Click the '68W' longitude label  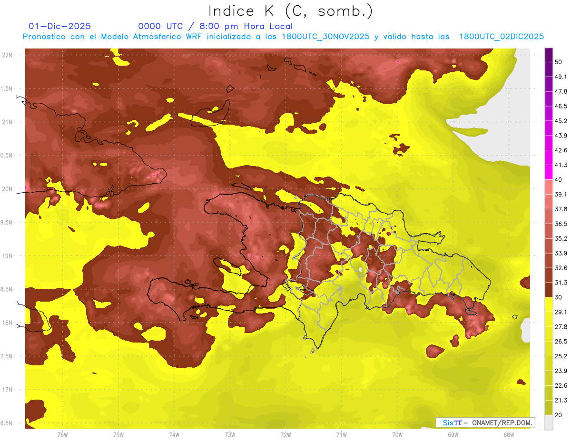[x=509, y=434]
